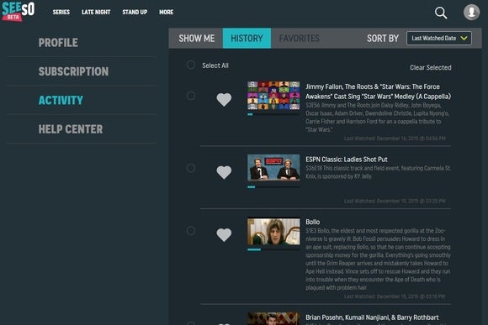Open the More menu

point(167,12)
